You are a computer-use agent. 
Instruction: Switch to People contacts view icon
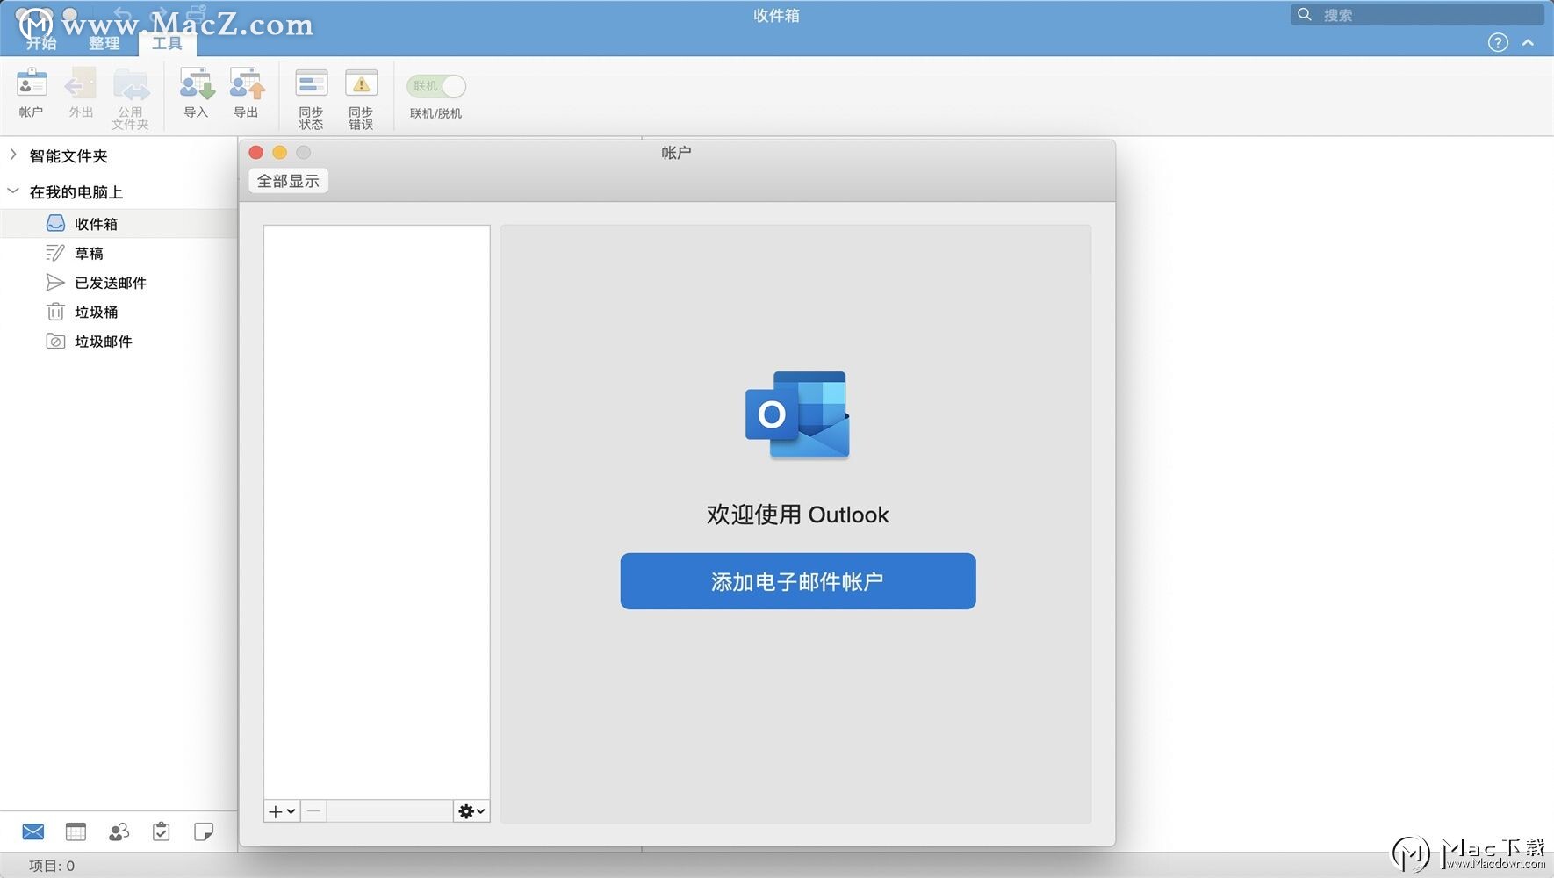pos(119,831)
